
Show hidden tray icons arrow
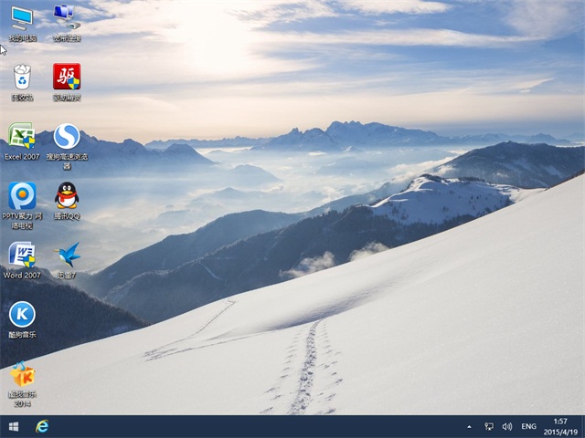click(469, 427)
